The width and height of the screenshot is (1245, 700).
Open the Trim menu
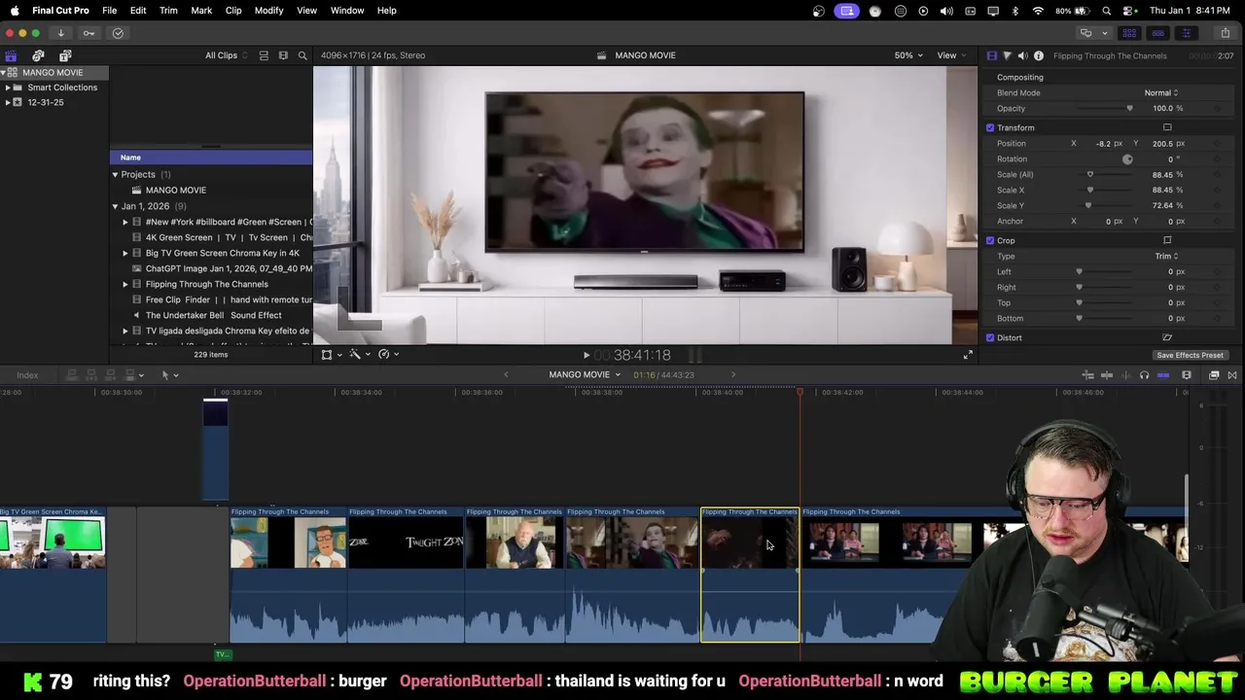pos(168,11)
